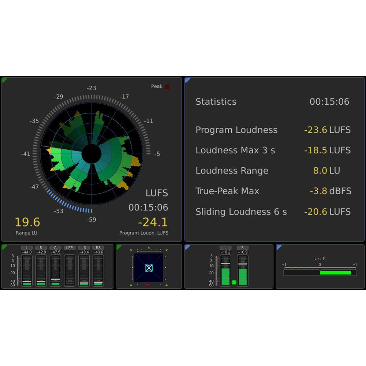Click the Statistics heading
The width and height of the screenshot is (366, 366).
[x=216, y=102]
